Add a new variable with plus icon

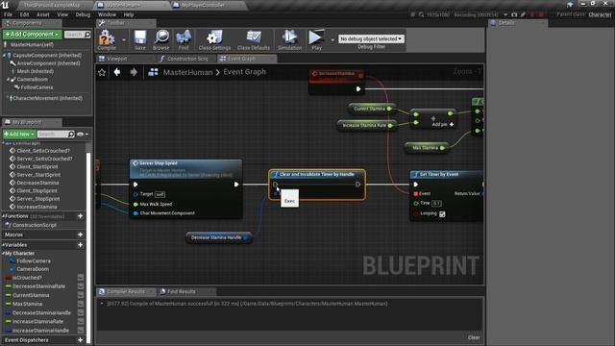[81, 245]
